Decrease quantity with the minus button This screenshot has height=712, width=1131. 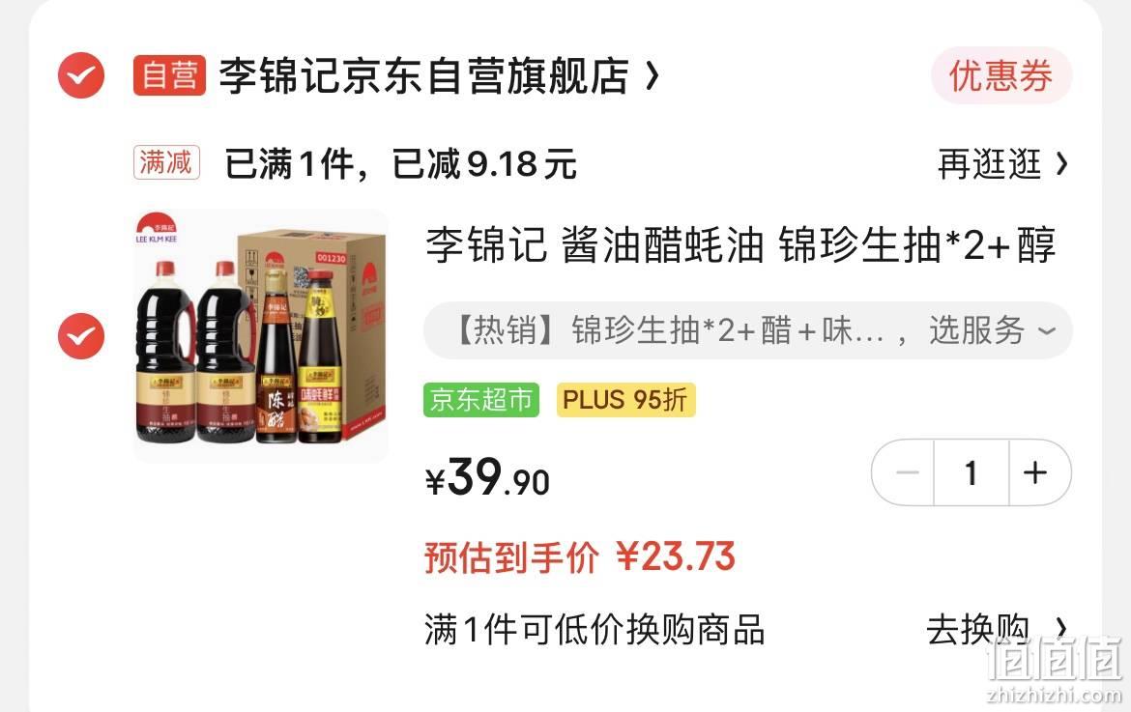click(906, 472)
